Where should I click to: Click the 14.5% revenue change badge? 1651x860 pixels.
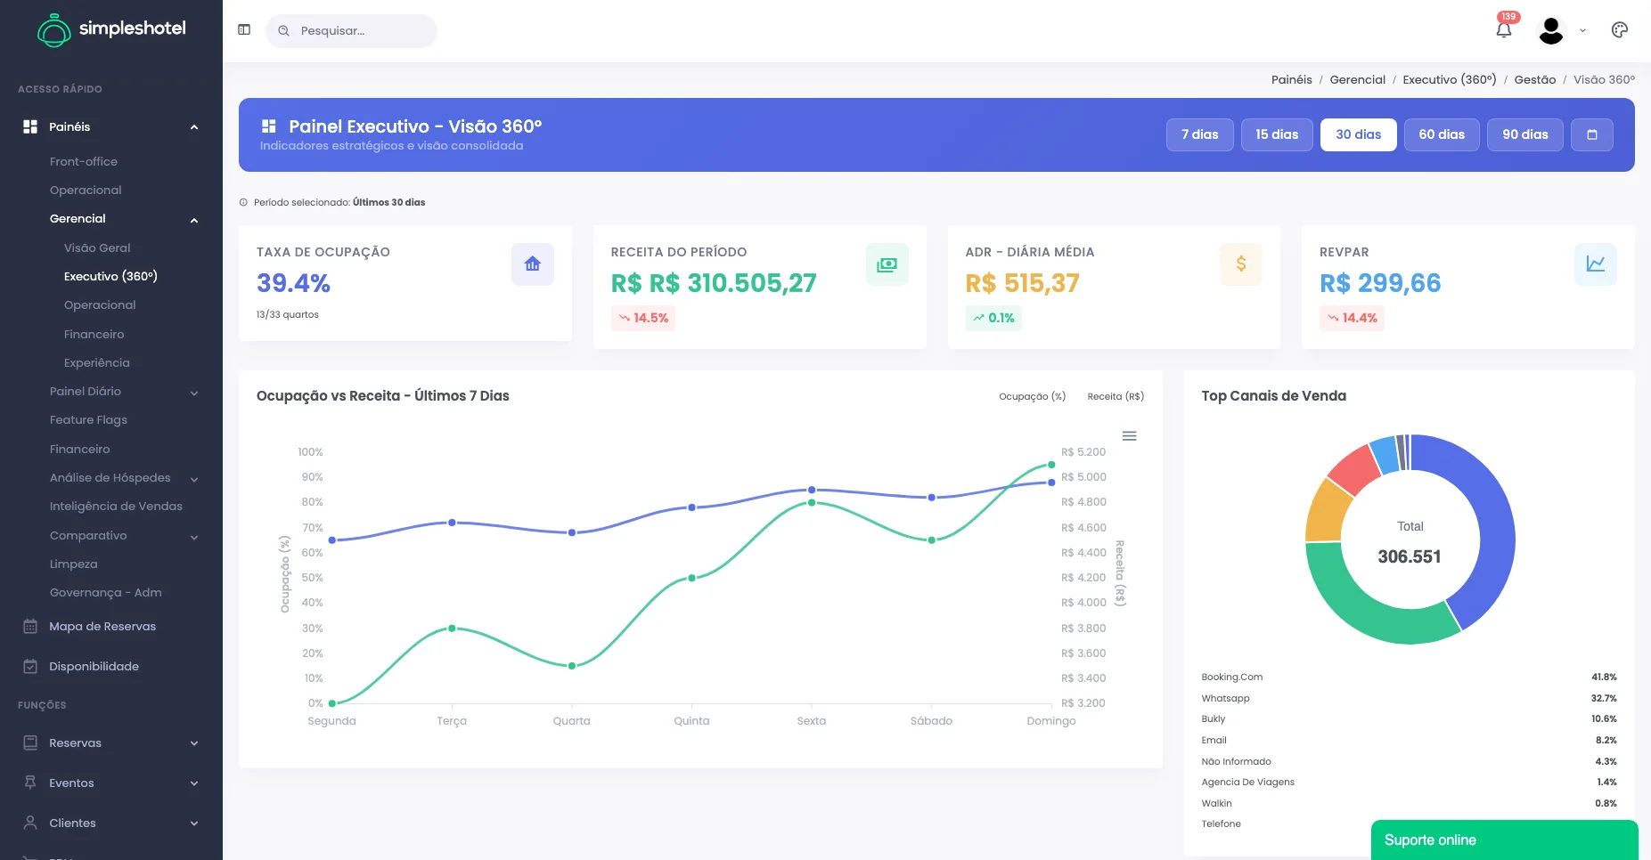click(643, 318)
